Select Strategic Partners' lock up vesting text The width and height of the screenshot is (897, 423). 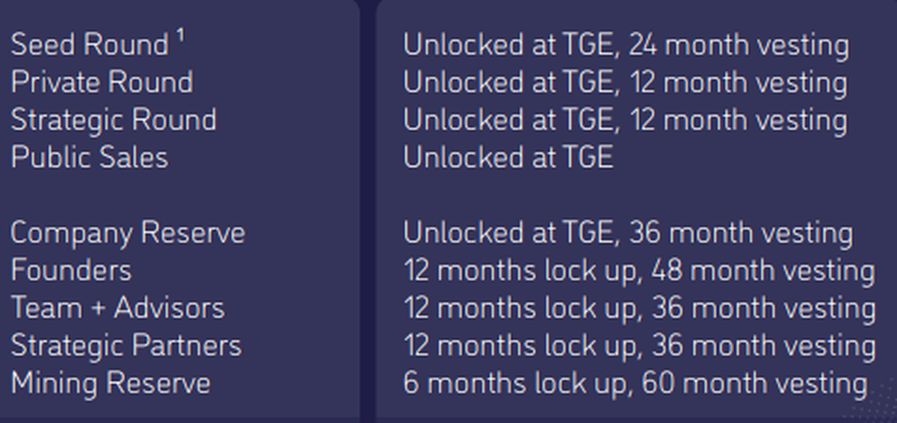(639, 346)
